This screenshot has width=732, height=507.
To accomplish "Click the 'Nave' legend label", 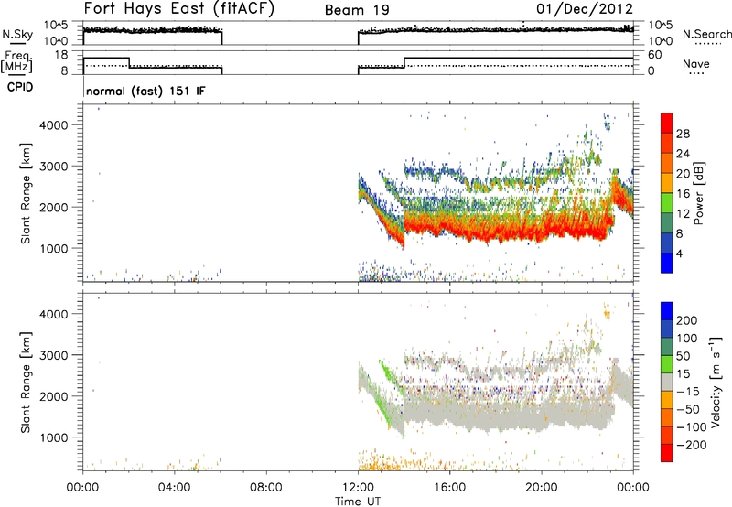I will pos(696,63).
